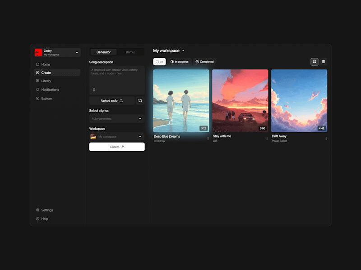Expand the My workspace title dropdown
The width and height of the screenshot is (361, 270).
pos(183,51)
